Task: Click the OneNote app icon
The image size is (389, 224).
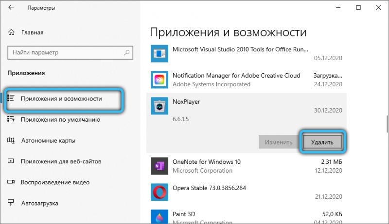Action: [159, 166]
